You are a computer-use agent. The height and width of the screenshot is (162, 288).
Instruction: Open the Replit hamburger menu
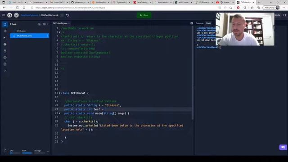tap(4, 15)
